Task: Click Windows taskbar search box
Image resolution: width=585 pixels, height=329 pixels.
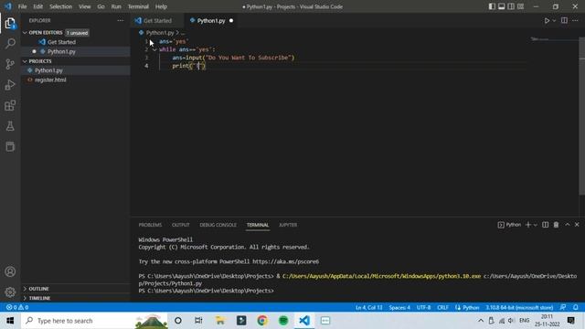Action: [94, 321]
